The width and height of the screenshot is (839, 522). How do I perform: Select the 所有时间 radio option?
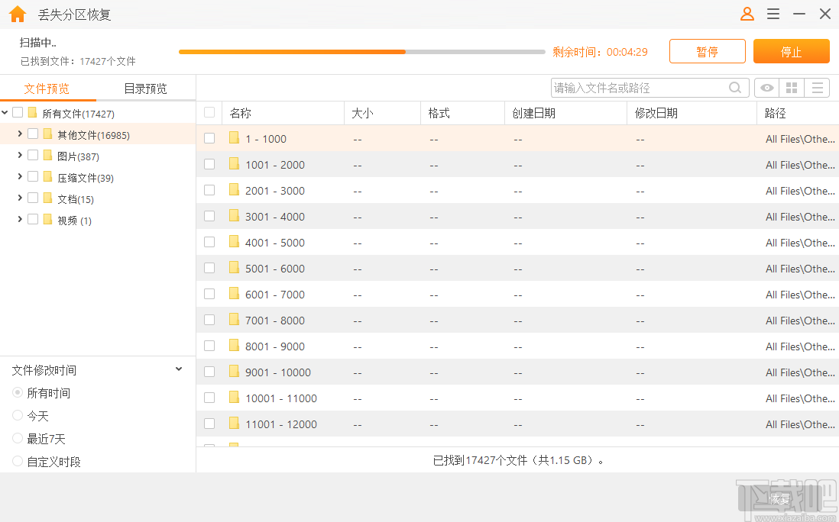tap(18, 393)
